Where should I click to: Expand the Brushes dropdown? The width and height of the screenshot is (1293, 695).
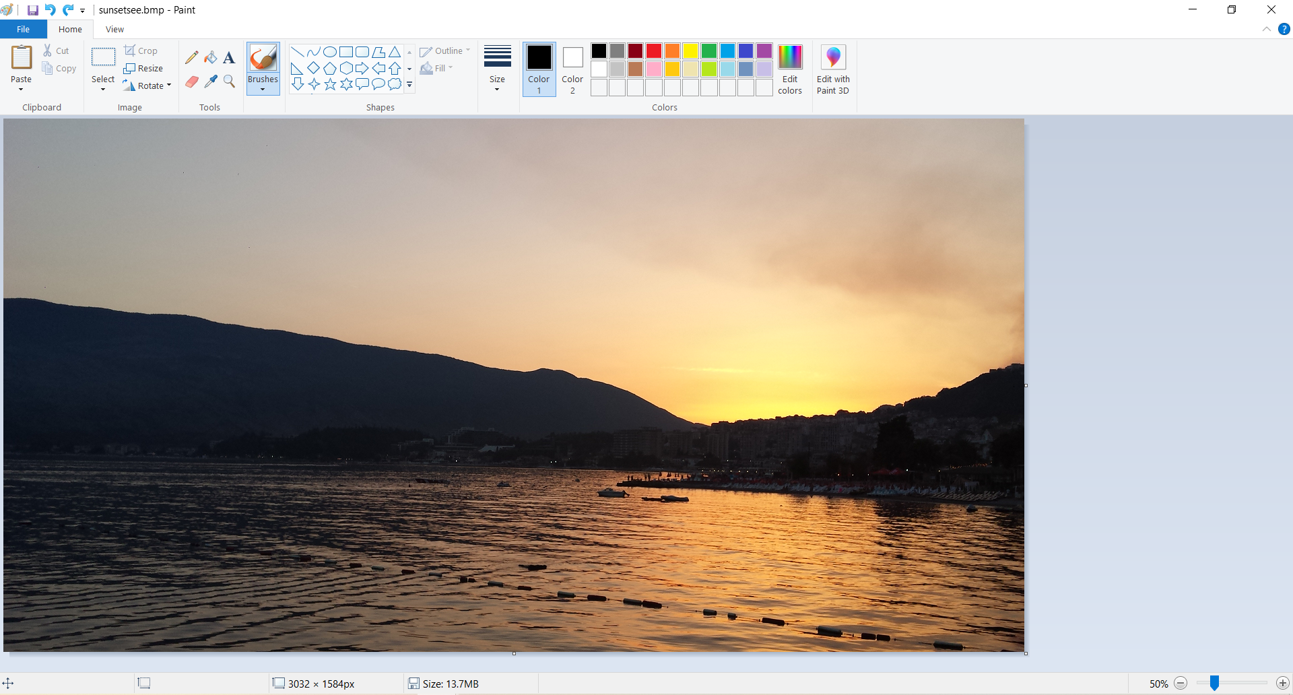263,88
